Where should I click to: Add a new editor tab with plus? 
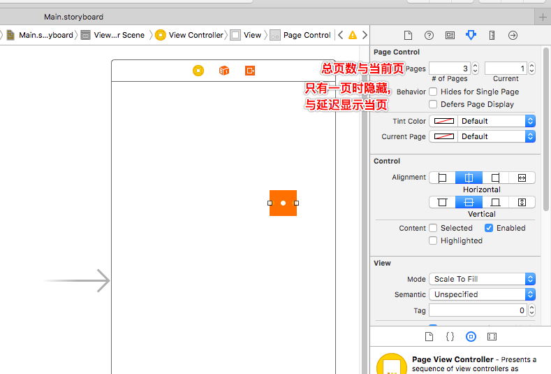(543, 17)
